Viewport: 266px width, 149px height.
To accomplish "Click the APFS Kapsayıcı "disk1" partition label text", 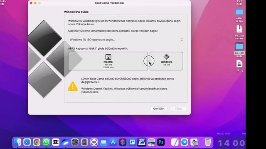I will coord(98,48).
